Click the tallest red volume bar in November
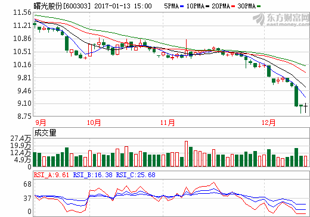This screenshot has width=310, height=217. (186, 154)
